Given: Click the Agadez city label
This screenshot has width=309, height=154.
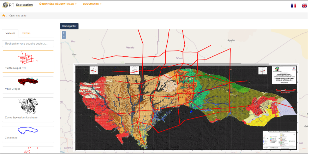Looking at the screenshot, I should point(231,40).
